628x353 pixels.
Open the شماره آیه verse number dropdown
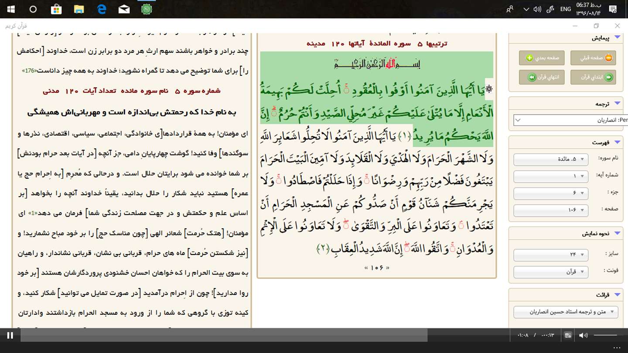coord(551,176)
